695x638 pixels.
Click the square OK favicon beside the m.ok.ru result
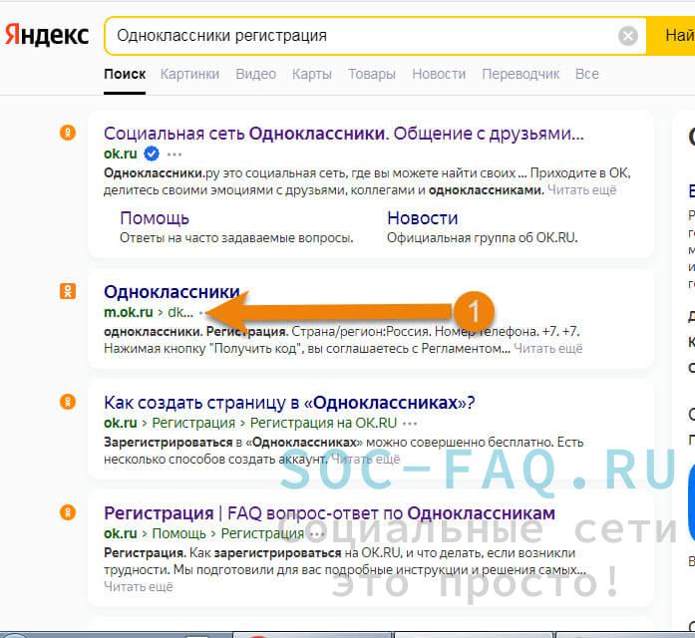pos(68,291)
